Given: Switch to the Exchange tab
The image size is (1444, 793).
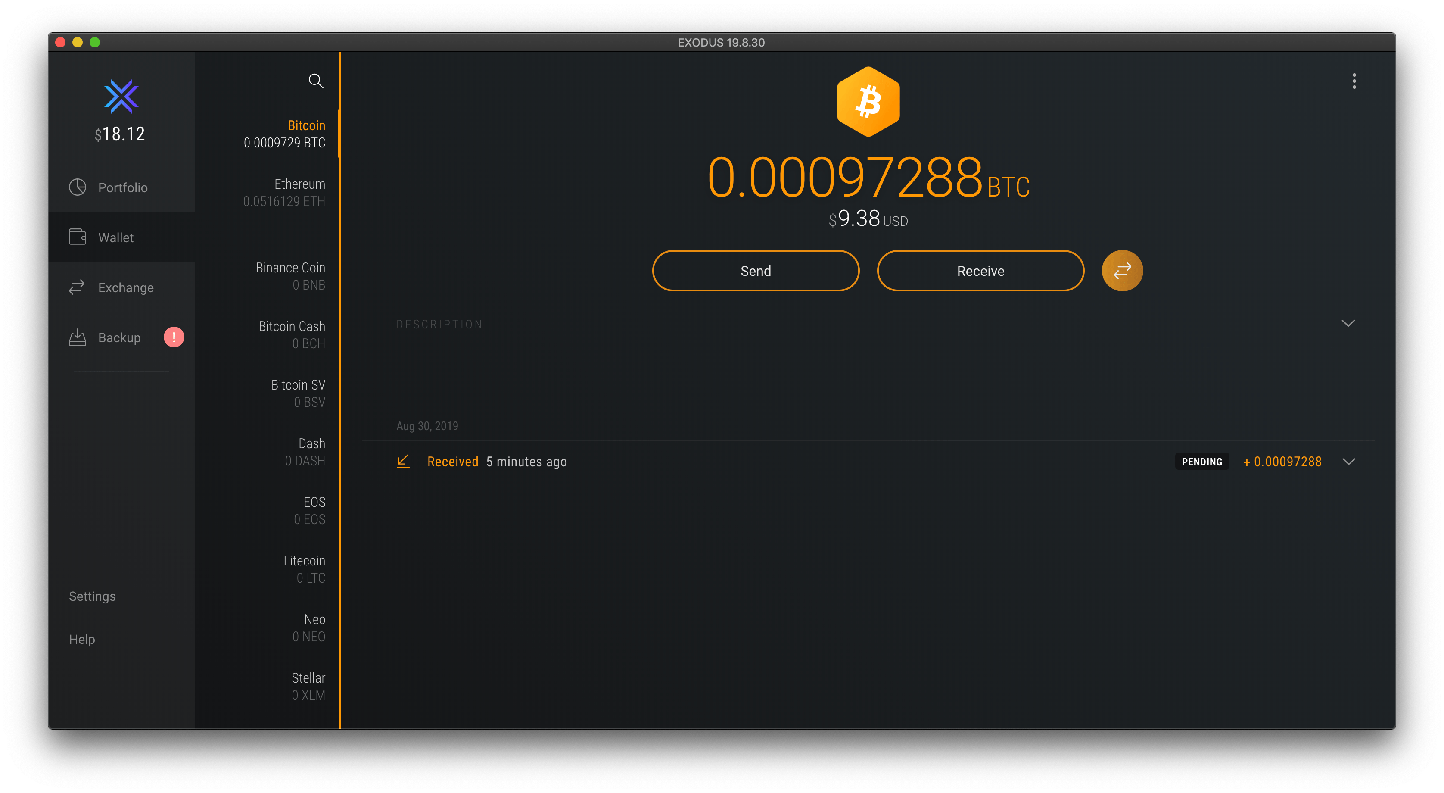Looking at the screenshot, I should [125, 288].
